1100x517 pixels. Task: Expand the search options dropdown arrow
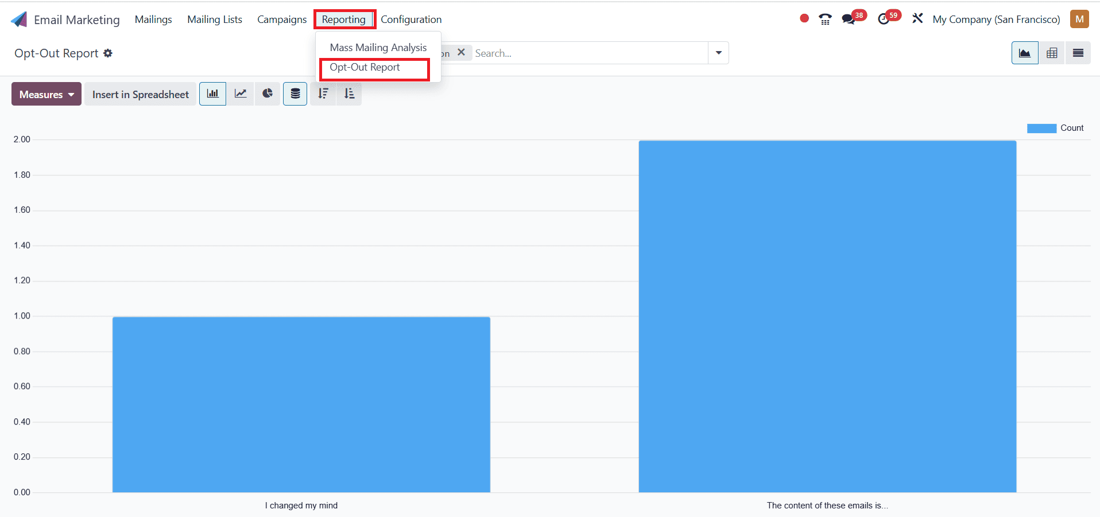719,53
